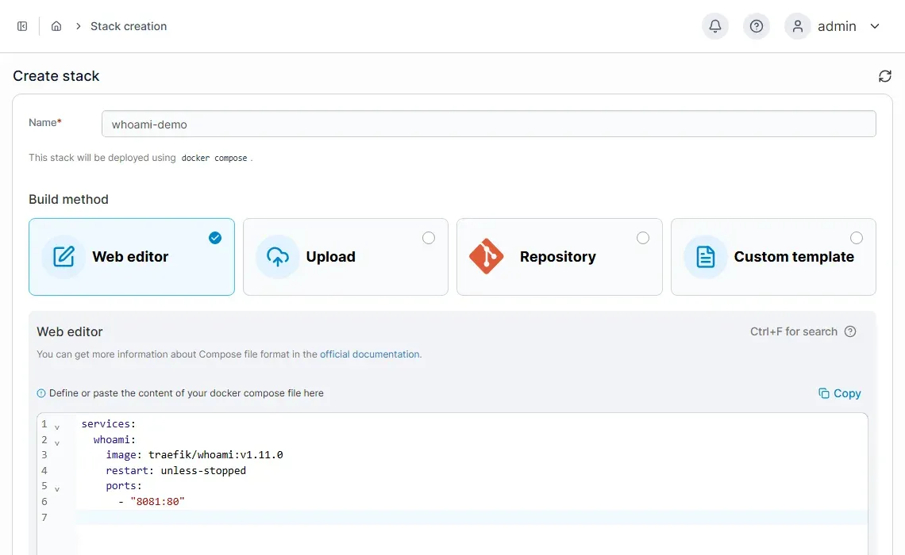Click the empty line 7 in editor
905x555 pixels.
tap(472, 517)
